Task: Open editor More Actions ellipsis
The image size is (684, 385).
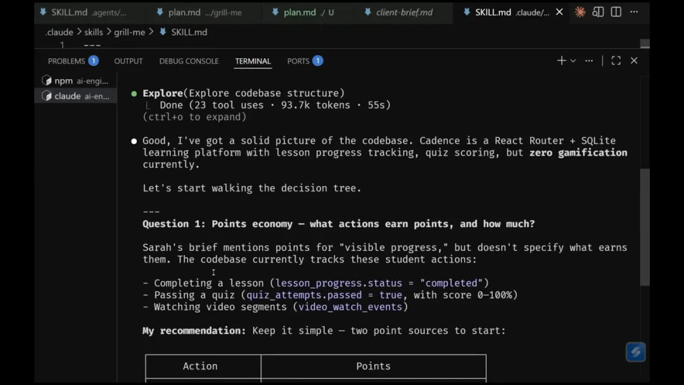Action: pos(634,12)
